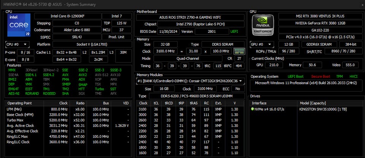
Task: Click the TPM status label
Action: click(340, 77)
